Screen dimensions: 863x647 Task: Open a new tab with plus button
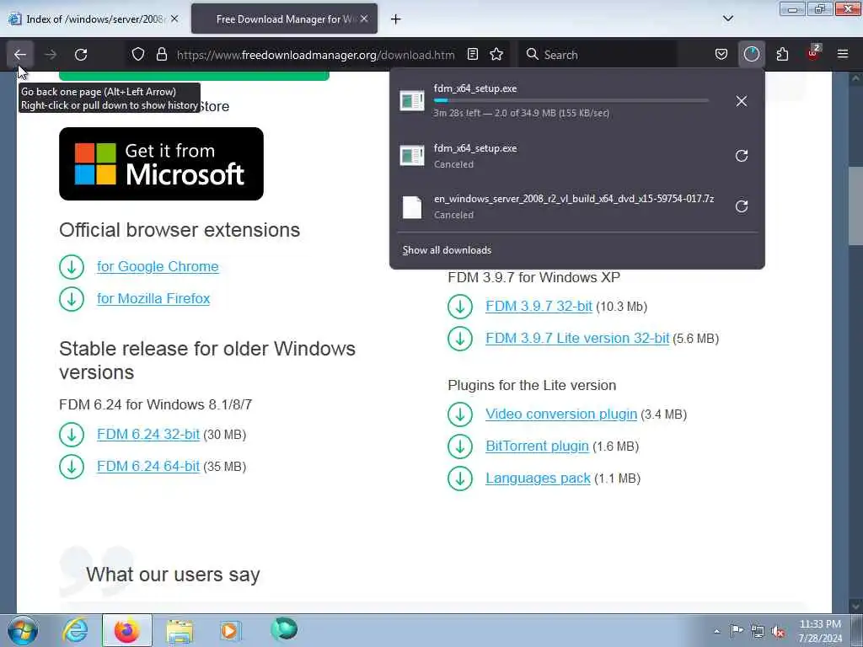click(395, 19)
